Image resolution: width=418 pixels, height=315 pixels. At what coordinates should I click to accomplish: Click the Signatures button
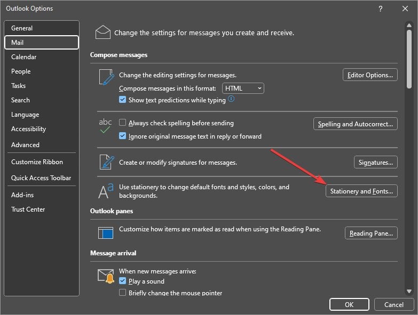(x=376, y=162)
